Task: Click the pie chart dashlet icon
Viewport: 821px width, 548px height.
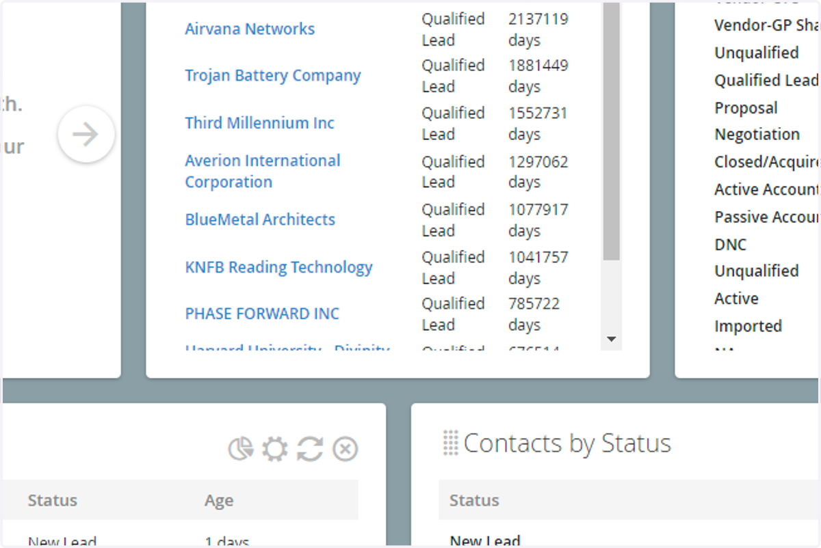Action: tap(240, 449)
